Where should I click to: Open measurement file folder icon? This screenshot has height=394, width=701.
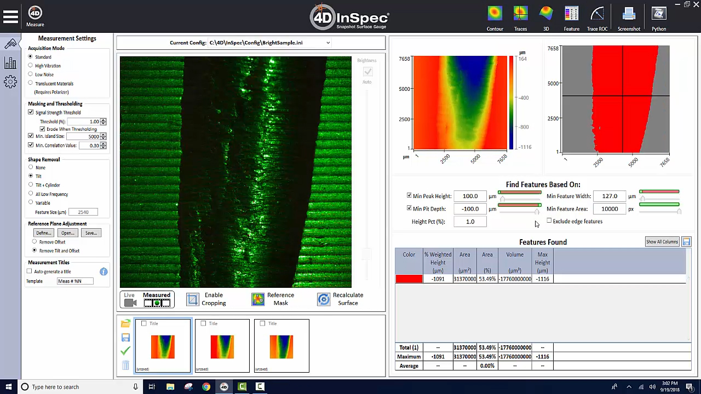125,324
